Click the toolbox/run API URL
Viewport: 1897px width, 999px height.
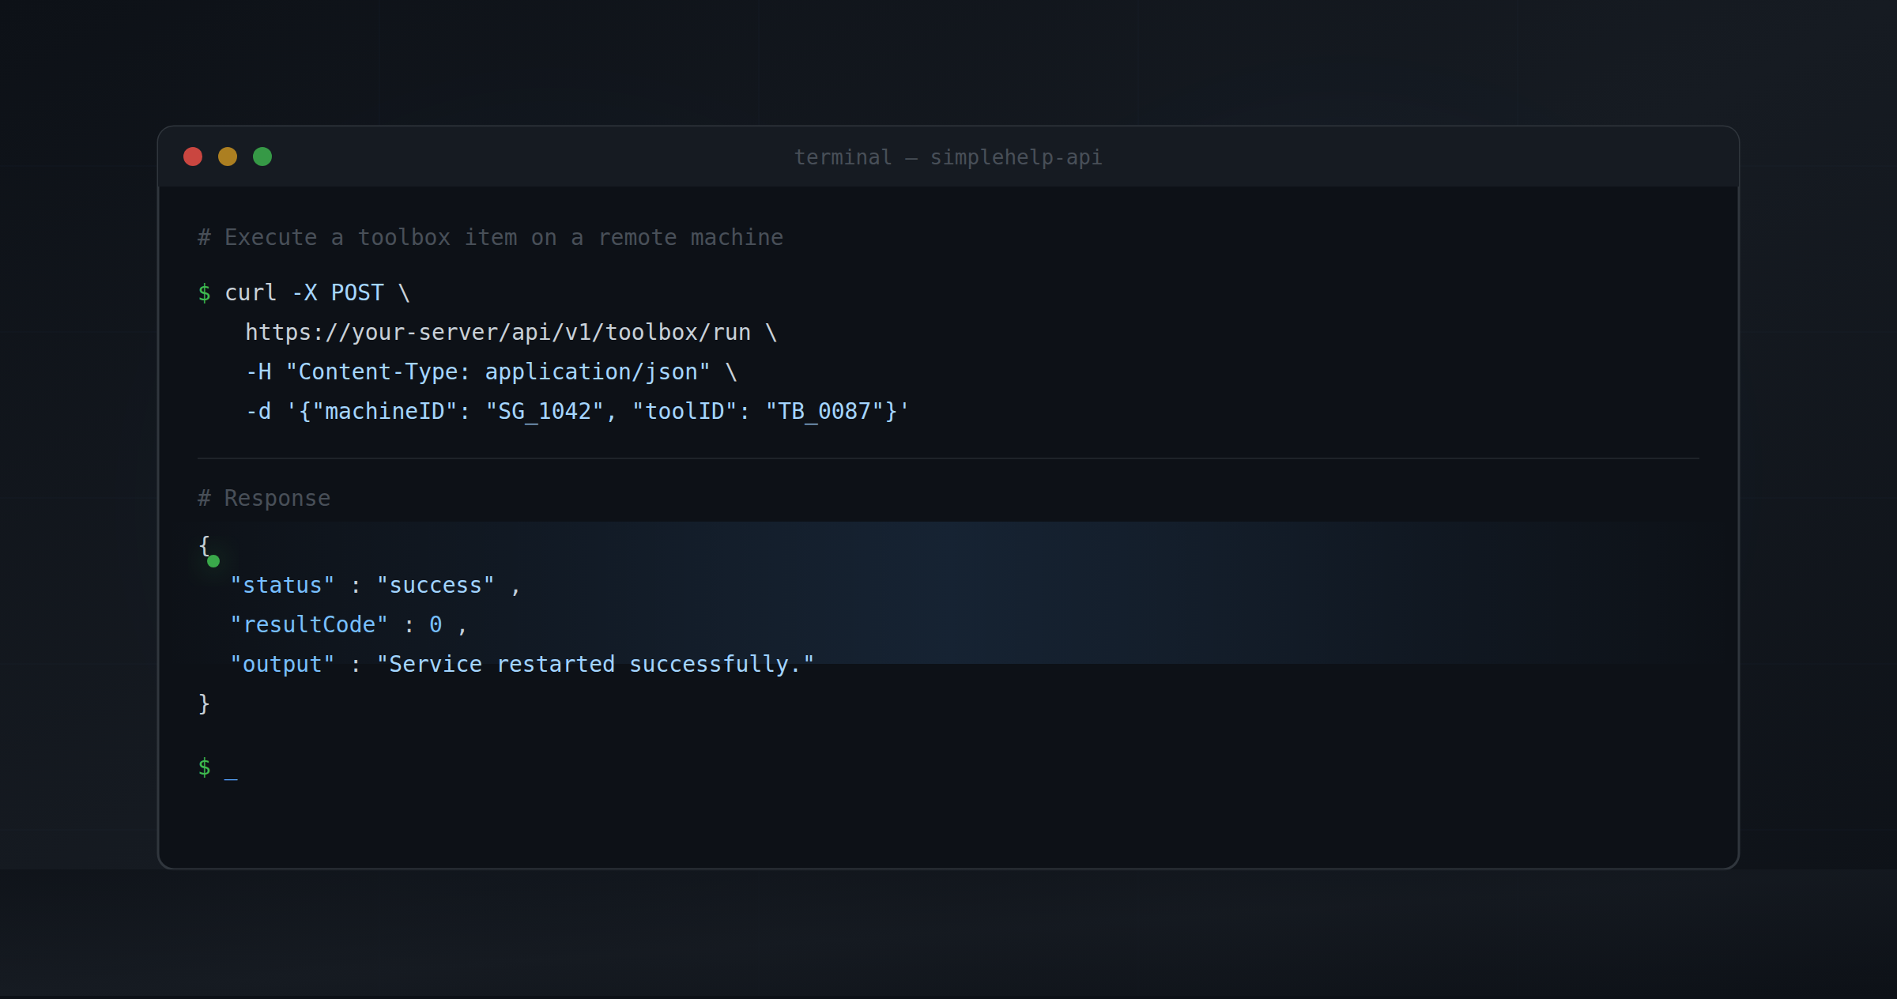pyautogui.click(x=498, y=332)
